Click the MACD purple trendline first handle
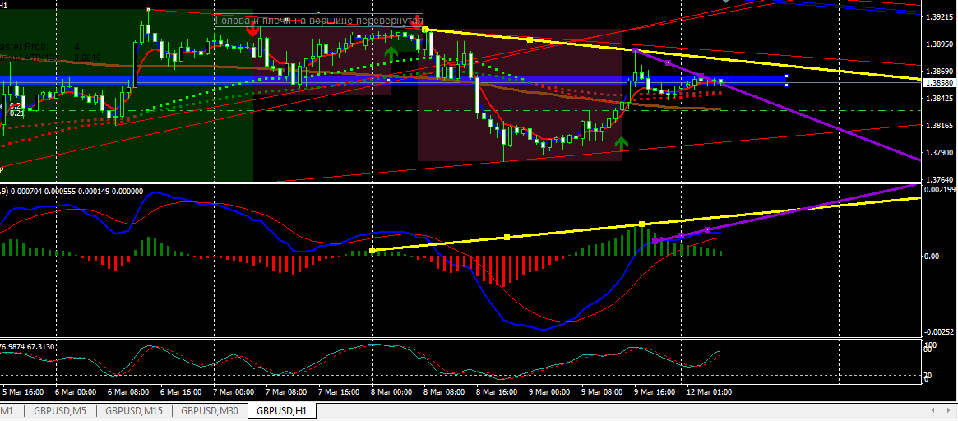Image resolution: width=958 pixels, height=421 pixels. click(655, 242)
